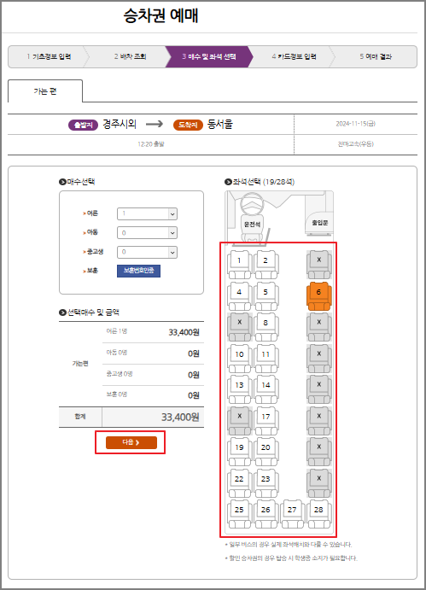Image resolution: width=426 pixels, height=590 pixels.
Task: Click step 4 카드정보 입력
Action: (294, 57)
